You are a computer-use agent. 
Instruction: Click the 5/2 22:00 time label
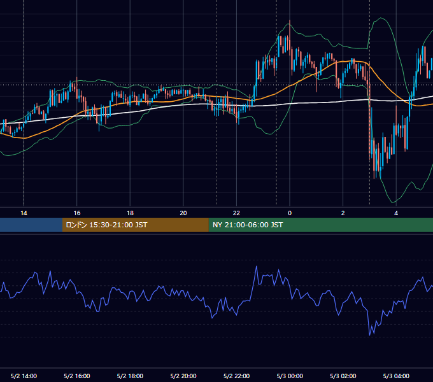[x=236, y=376]
